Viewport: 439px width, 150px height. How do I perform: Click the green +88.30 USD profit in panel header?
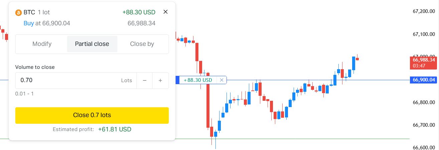coord(139,12)
